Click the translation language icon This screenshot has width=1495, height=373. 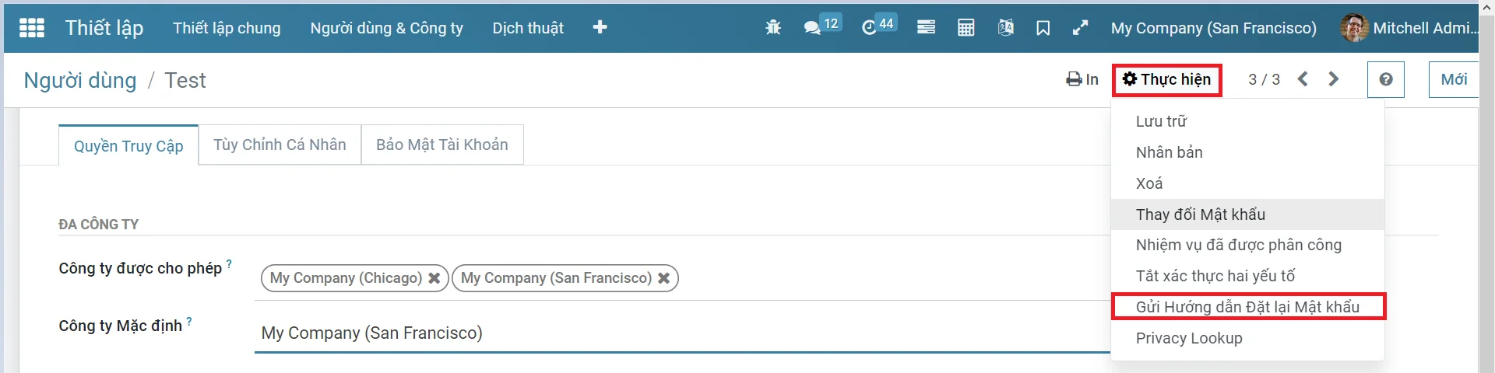(x=1005, y=28)
